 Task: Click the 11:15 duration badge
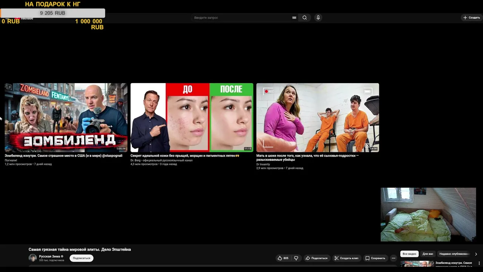[x=248, y=149]
